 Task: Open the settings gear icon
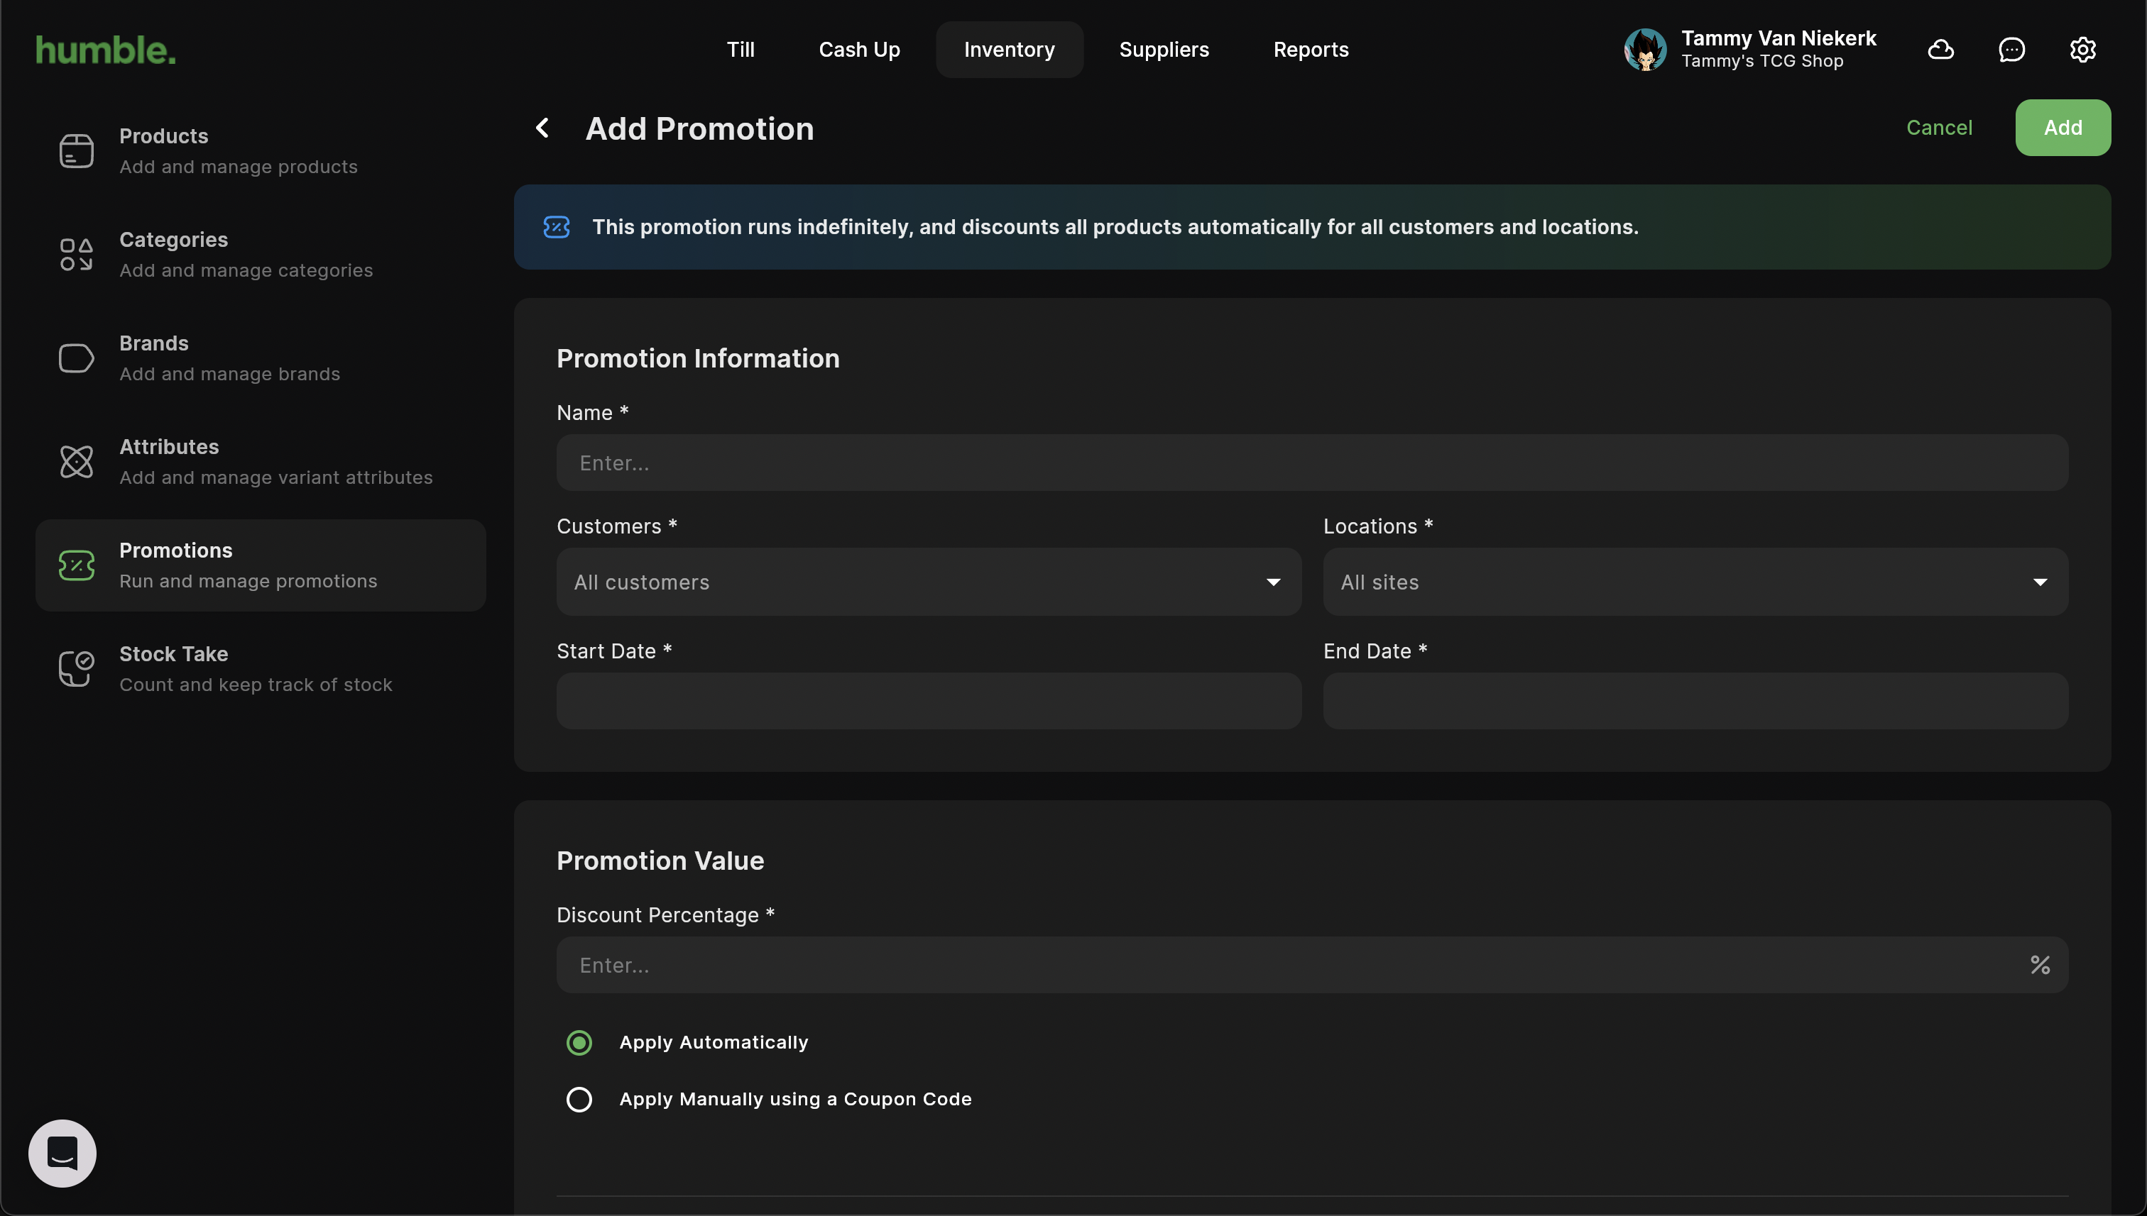click(2082, 50)
